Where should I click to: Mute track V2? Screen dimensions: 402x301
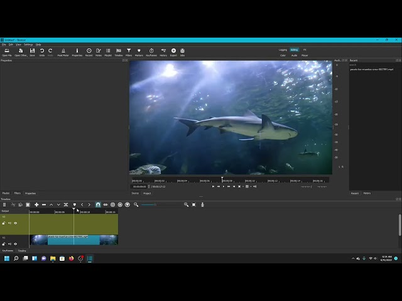click(x=9, y=223)
